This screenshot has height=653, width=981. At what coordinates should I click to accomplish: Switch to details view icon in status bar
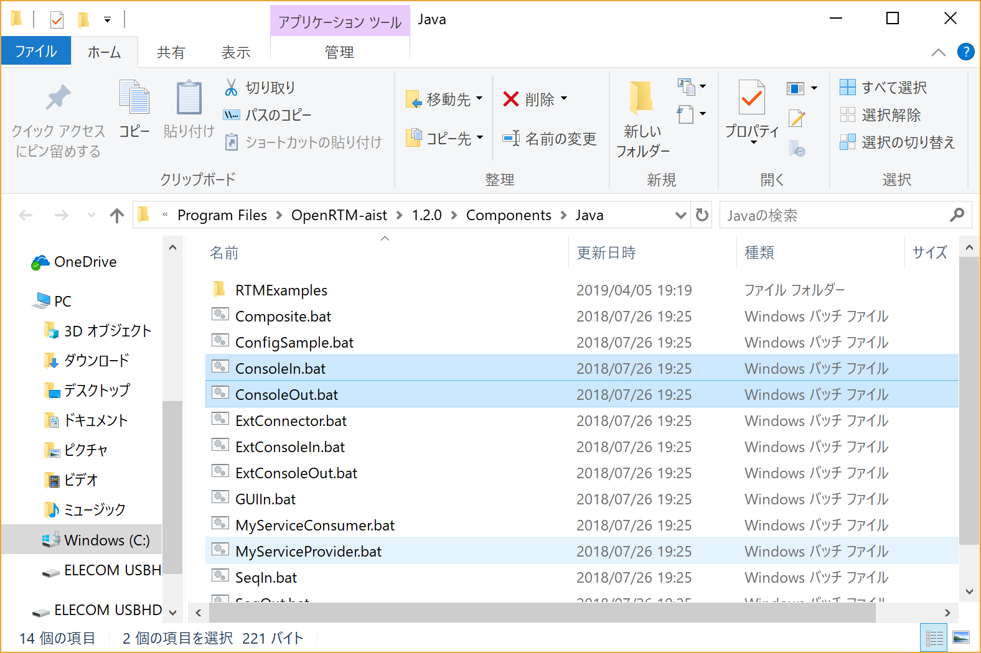click(x=934, y=637)
